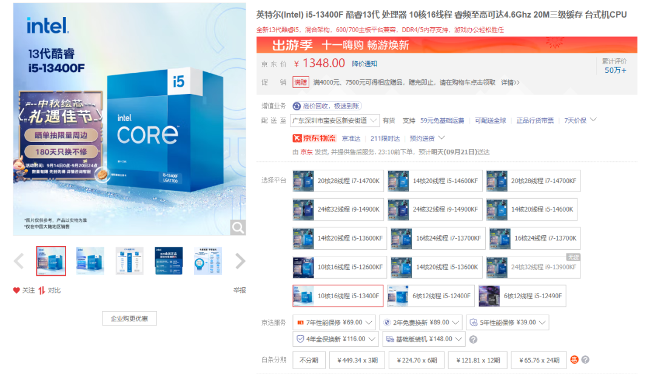
Task: Expand the 7天价保 service arrow
Action: (x=593, y=120)
